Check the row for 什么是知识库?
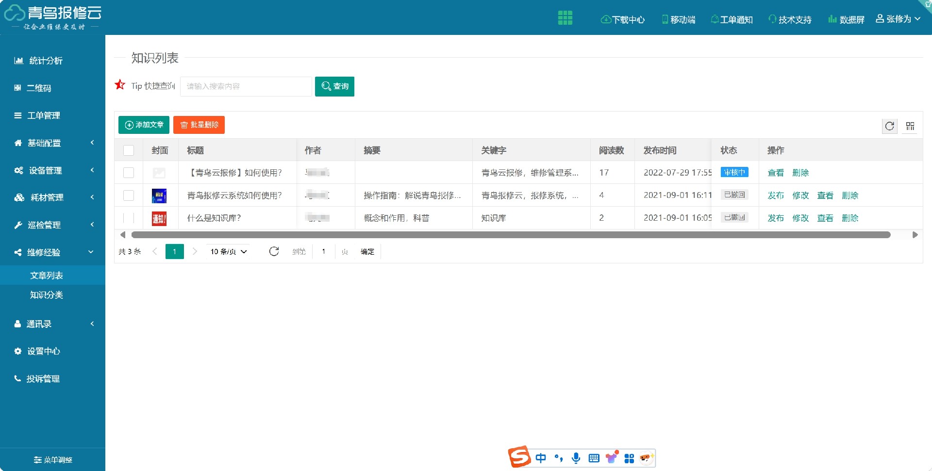 128,218
